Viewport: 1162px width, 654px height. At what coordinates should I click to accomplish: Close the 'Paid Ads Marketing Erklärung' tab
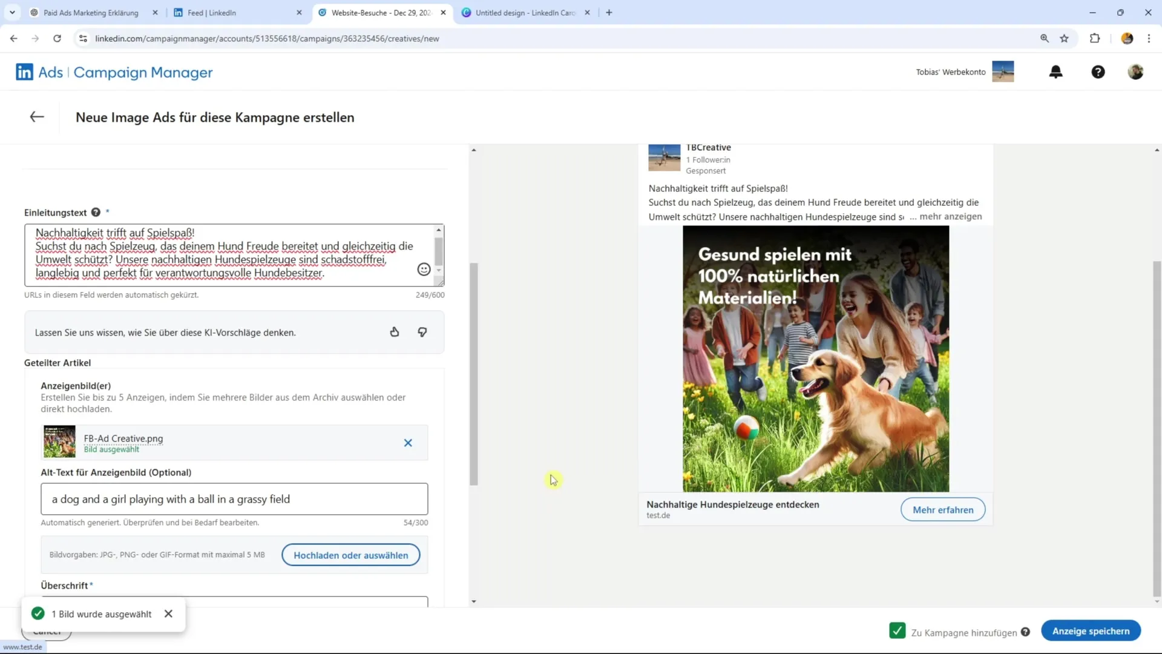point(155,13)
